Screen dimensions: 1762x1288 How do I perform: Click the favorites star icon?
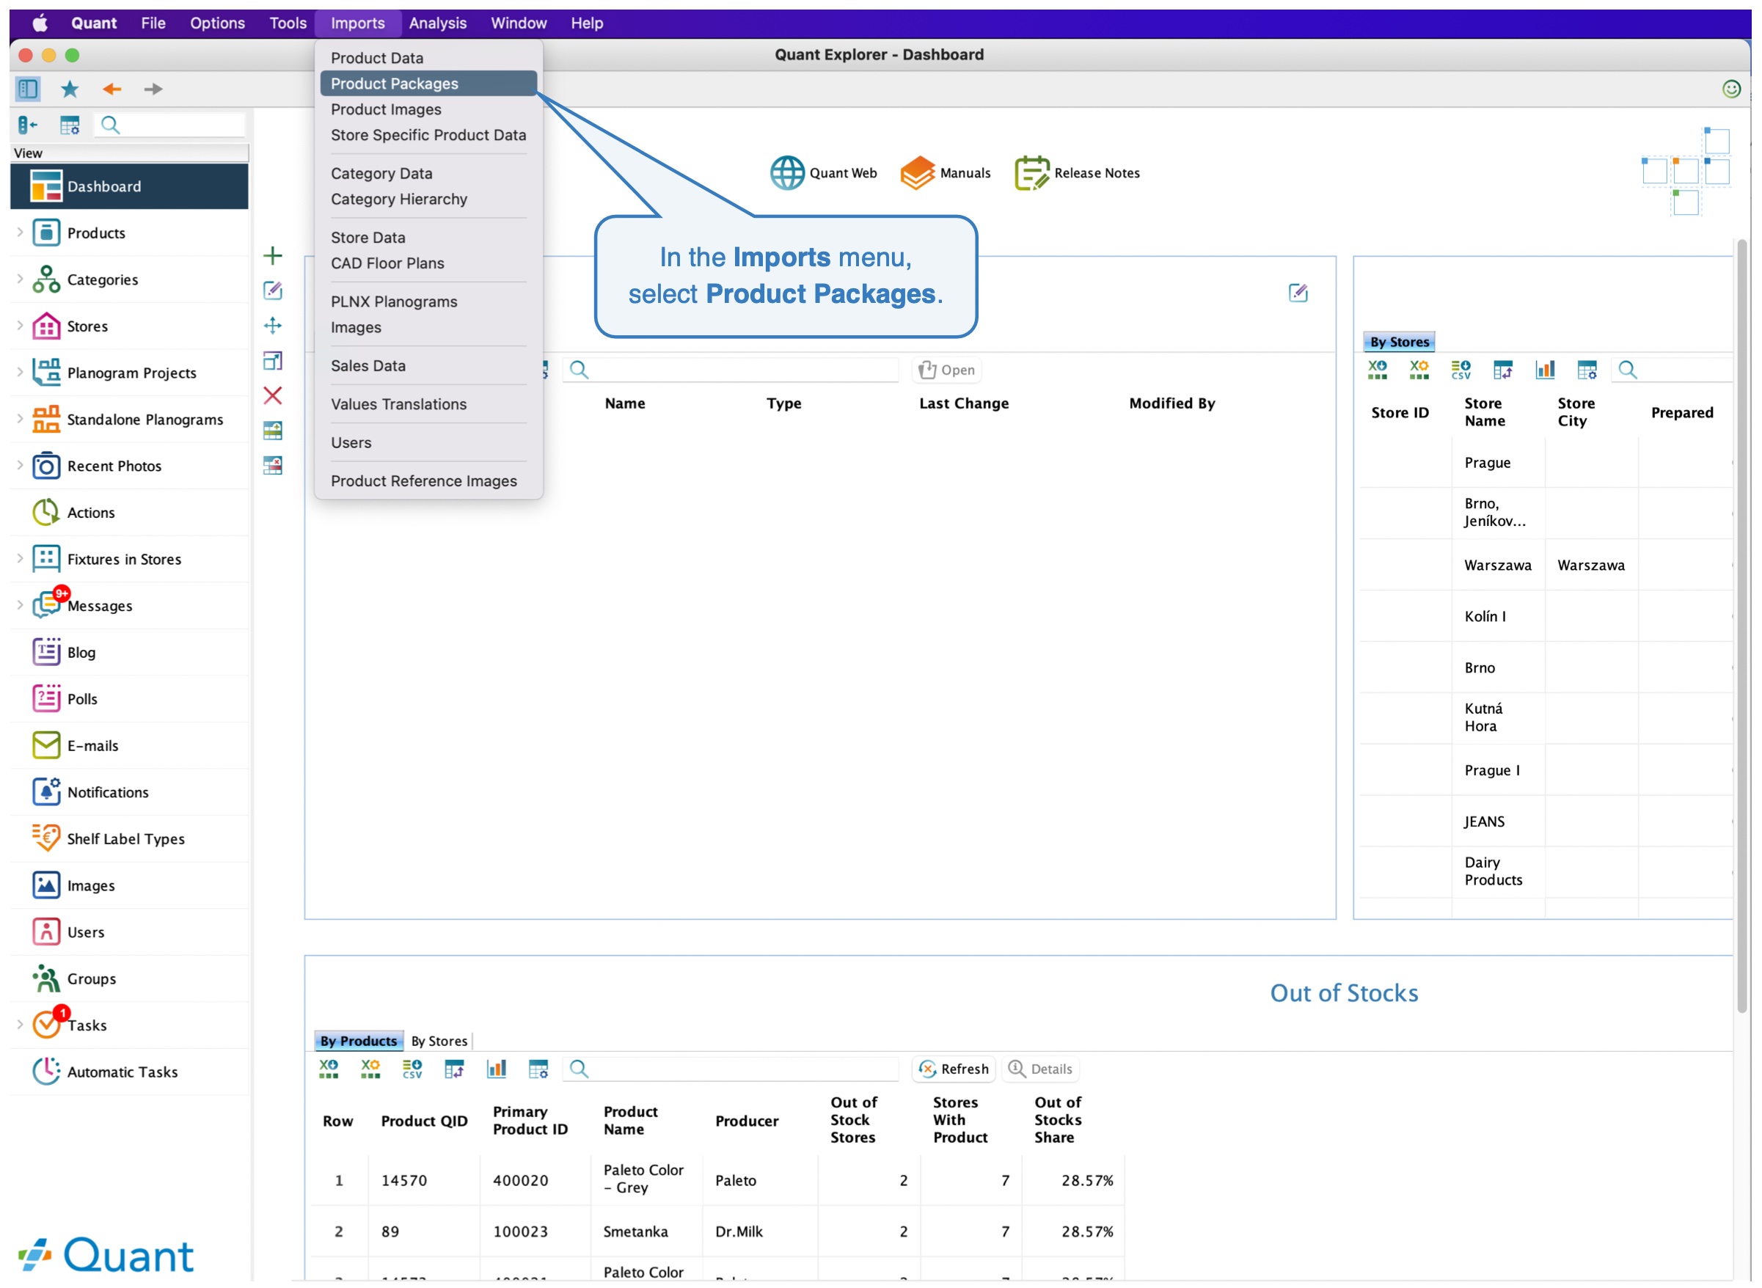(70, 89)
